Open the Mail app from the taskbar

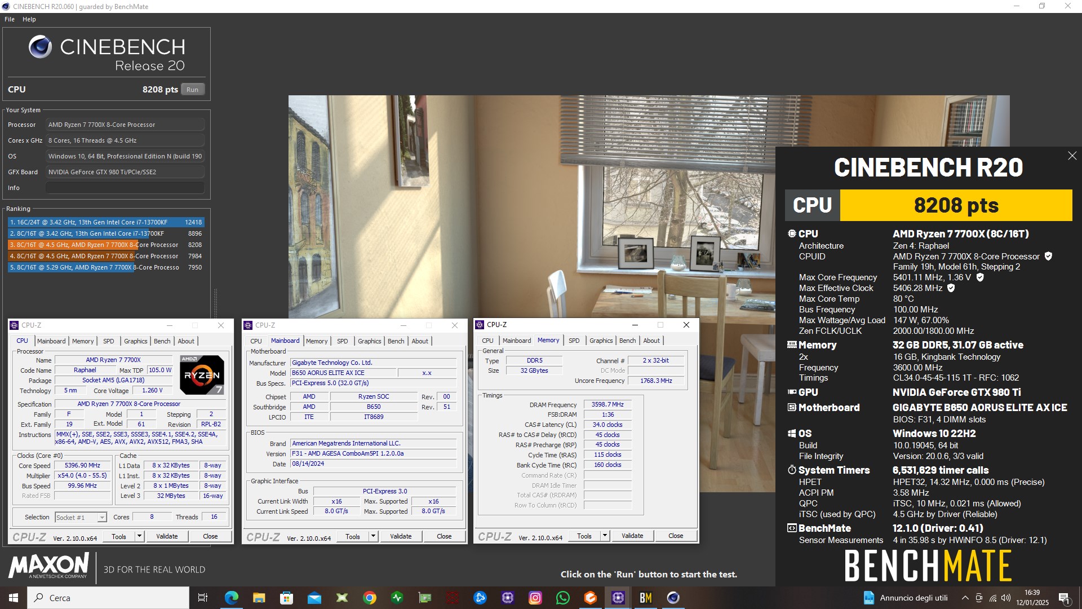tap(314, 598)
